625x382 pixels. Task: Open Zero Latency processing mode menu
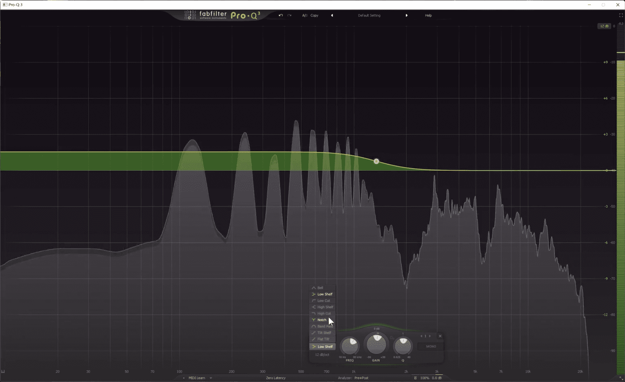(x=275, y=378)
